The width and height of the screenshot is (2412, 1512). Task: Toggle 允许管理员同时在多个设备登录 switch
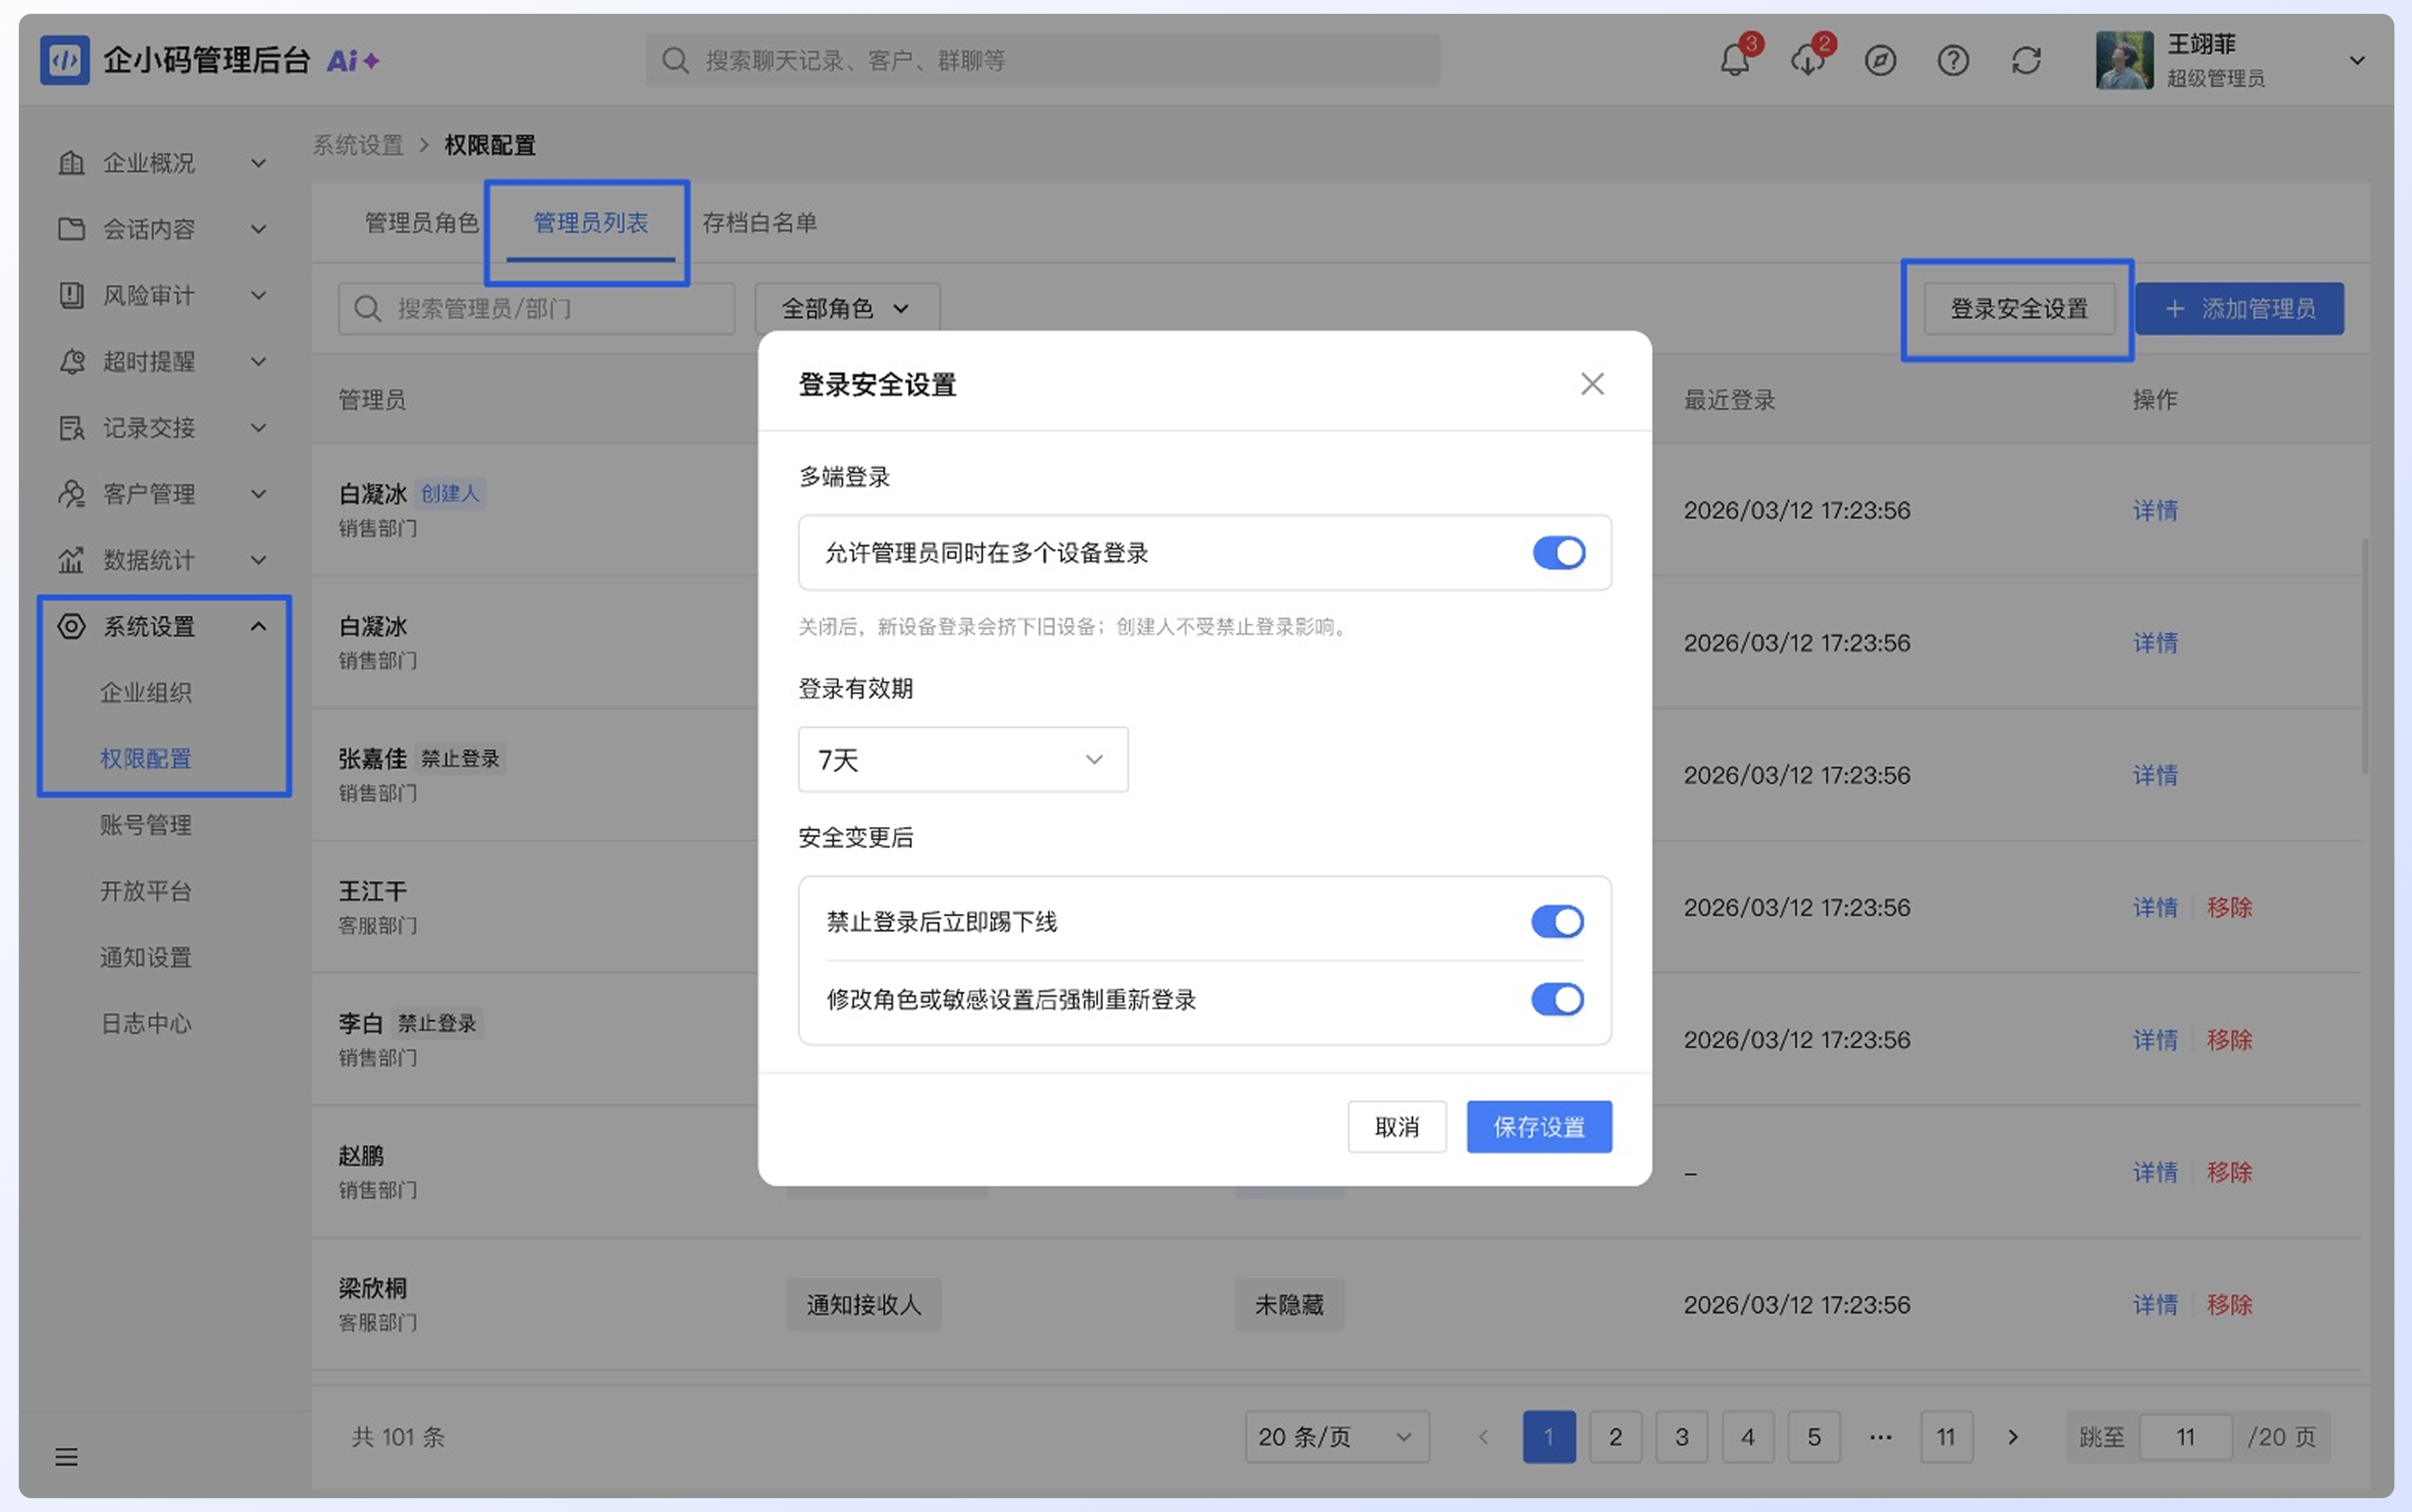1560,553
